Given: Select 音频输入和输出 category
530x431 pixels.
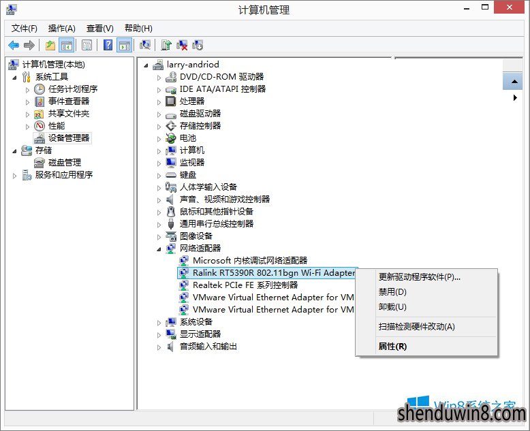Looking at the screenshot, I should [208, 346].
